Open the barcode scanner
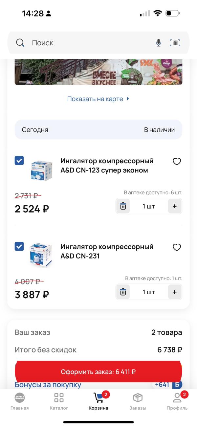 coord(175,43)
